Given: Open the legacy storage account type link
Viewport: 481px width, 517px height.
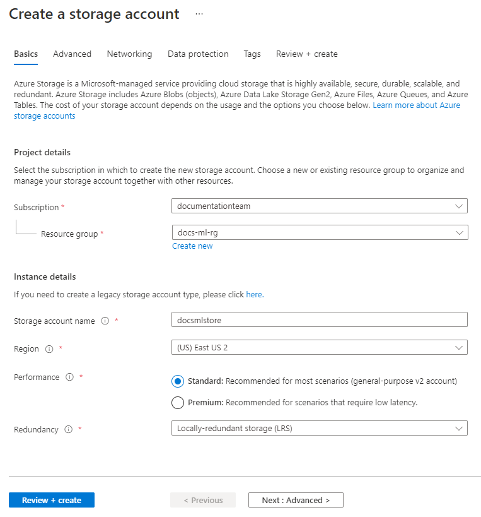Looking at the screenshot, I should (x=254, y=294).
